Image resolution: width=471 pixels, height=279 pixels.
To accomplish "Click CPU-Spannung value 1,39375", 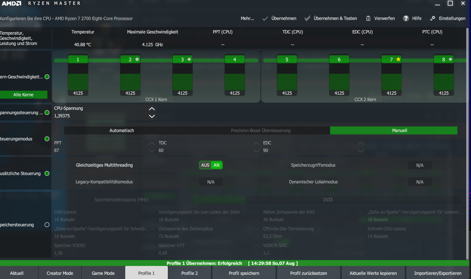I will pyautogui.click(x=62, y=116).
